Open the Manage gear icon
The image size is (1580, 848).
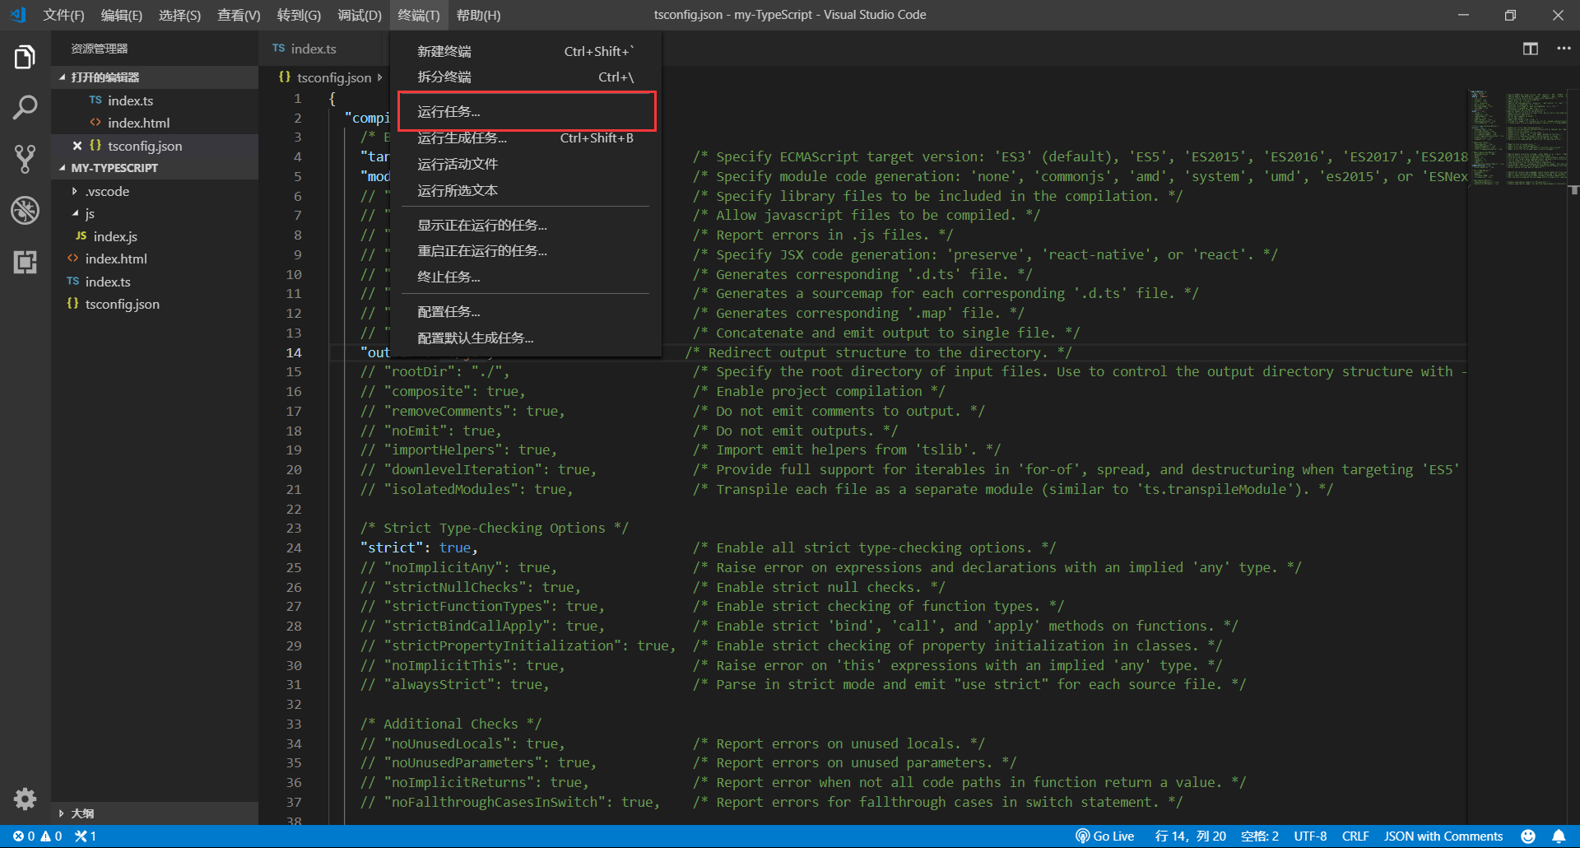[x=25, y=799]
